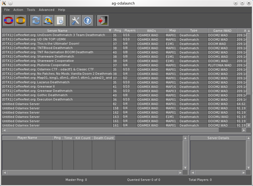Click the Game IWAD column header
Viewport: 253px width, 186px height.
tap(222, 31)
